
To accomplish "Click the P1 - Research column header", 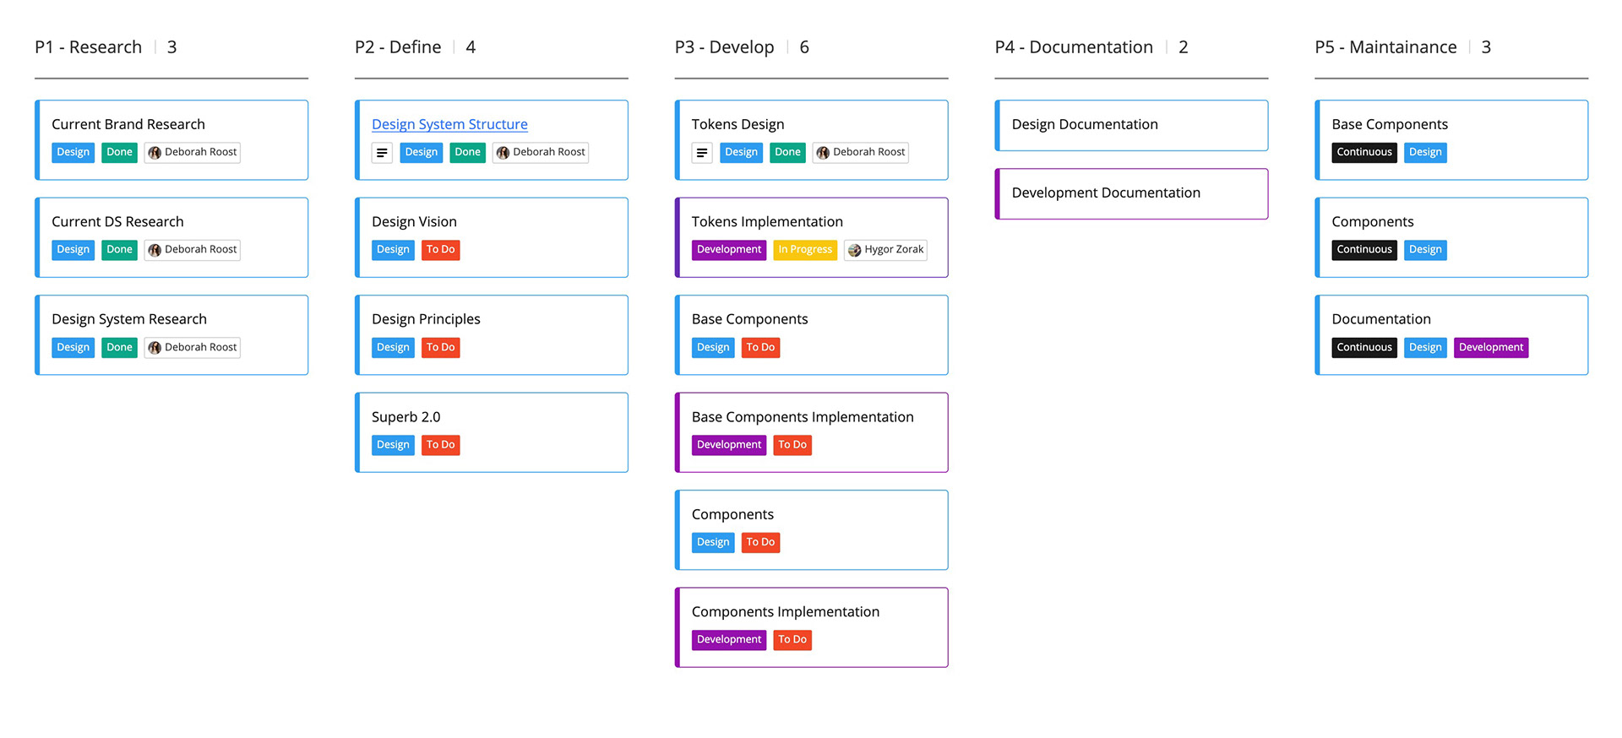I will click(88, 47).
